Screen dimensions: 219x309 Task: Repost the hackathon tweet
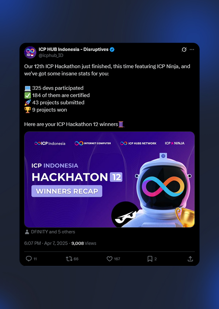[x=69, y=259]
